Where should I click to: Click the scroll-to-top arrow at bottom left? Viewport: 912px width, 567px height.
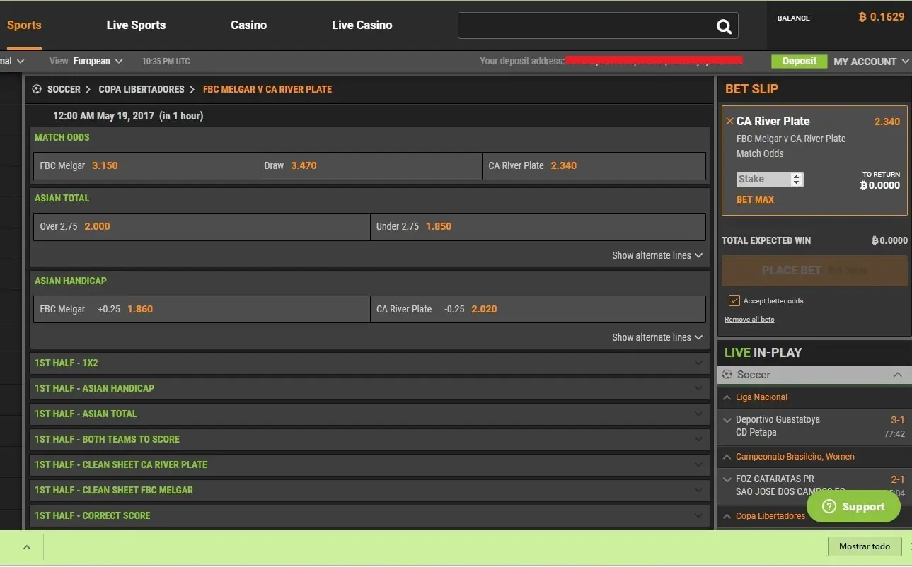tap(26, 546)
